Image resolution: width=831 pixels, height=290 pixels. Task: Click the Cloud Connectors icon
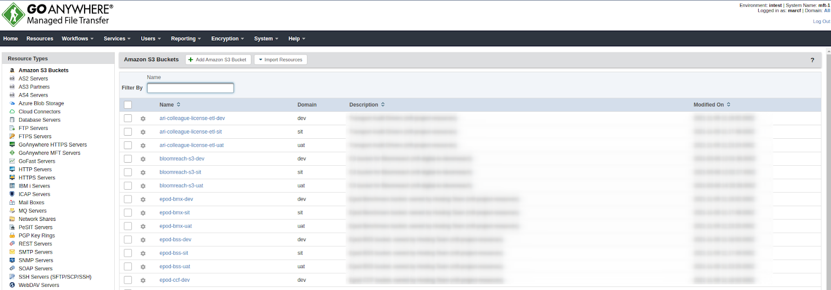pyautogui.click(x=12, y=112)
